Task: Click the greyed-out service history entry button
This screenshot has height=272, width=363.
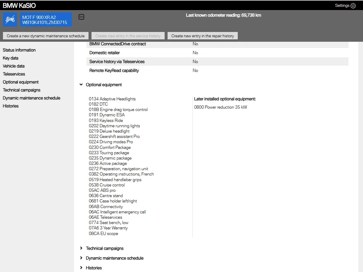Action: point(128,36)
